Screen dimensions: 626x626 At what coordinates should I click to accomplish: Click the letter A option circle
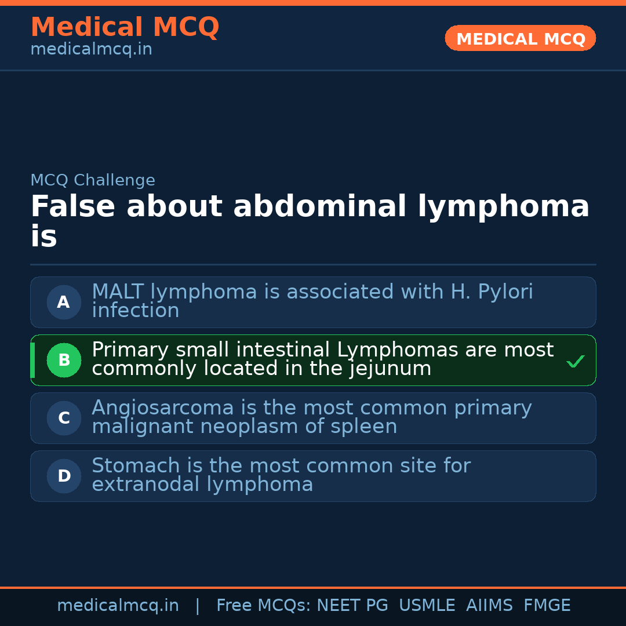(x=64, y=302)
